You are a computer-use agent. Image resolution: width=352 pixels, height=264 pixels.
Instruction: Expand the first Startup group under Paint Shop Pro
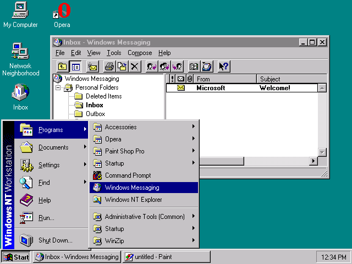tap(144, 163)
